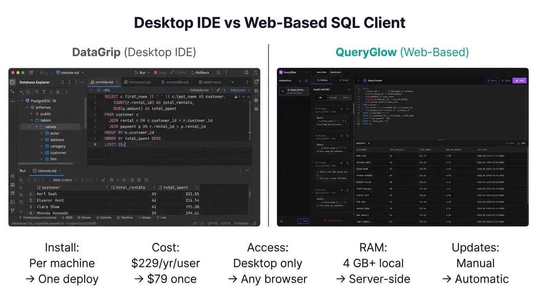Clear query history with the trash icon
537x300 pixels.
350,89
